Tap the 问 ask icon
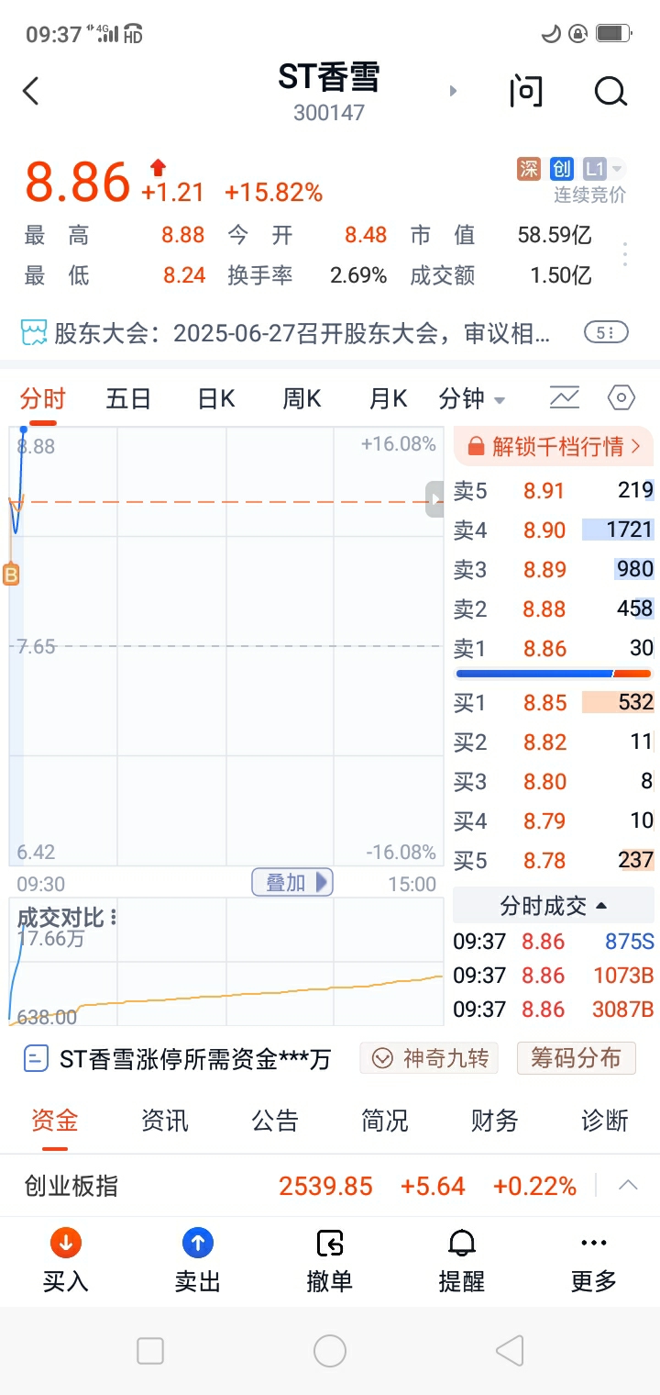Image resolution: width=660 pixels, height=1395 pixels. (526, 92)
